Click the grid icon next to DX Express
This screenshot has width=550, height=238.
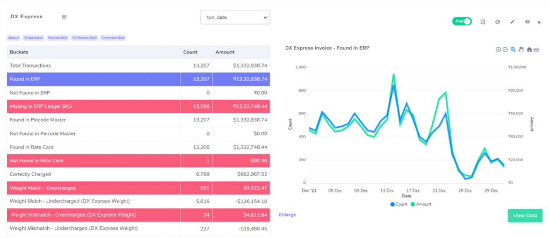click(64, 17)
